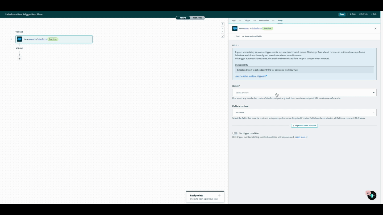This screenshot has height=215, width=383.
Task: Open the Fields to retrieve dropdown
Action: 304,112
